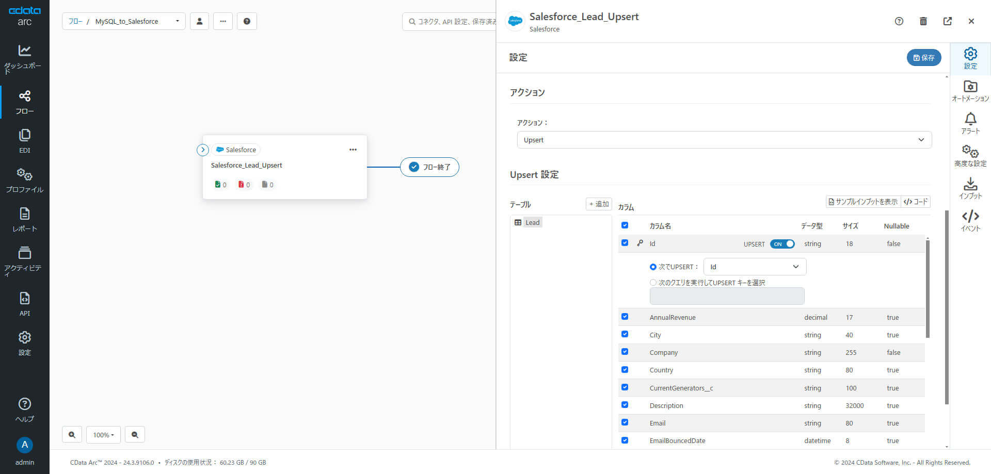Open the アクティビティ activity icon

[24, 253]
